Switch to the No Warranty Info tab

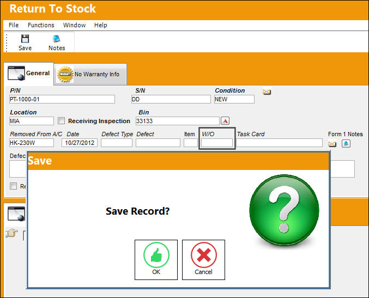coord(90,74)
